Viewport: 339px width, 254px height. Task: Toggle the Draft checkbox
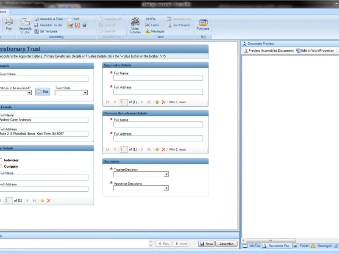69,19
